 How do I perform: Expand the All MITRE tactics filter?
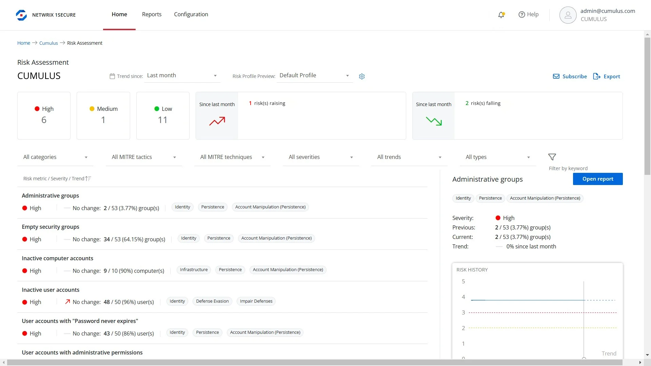point(144,157)
